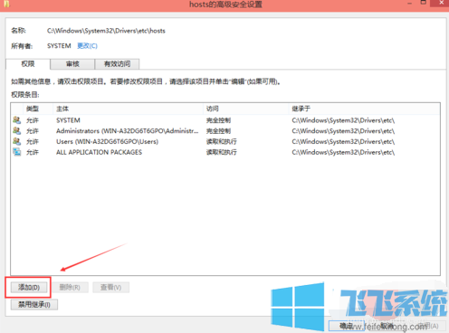Click the package icon beside ALL APPLICATION PACKAGES
Viewport: 449px width, 333px height.
coord(17,152)
